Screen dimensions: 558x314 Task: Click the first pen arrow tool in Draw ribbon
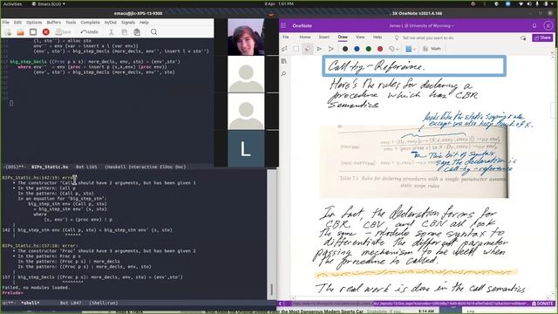coord(319,49)
